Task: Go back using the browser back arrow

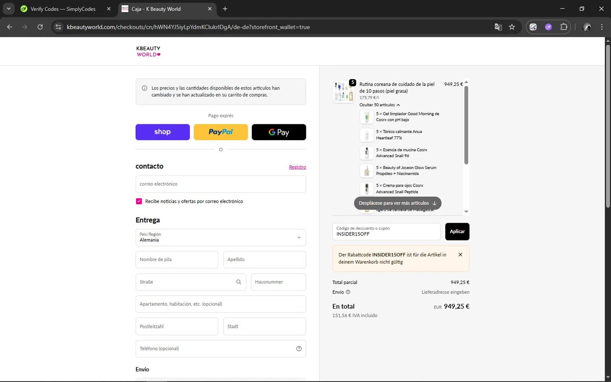Action: tap(10, 27)
